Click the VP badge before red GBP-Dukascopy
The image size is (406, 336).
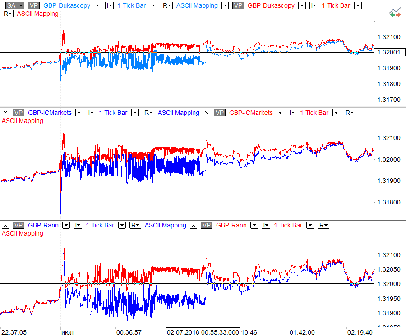[x=238, y=5]
